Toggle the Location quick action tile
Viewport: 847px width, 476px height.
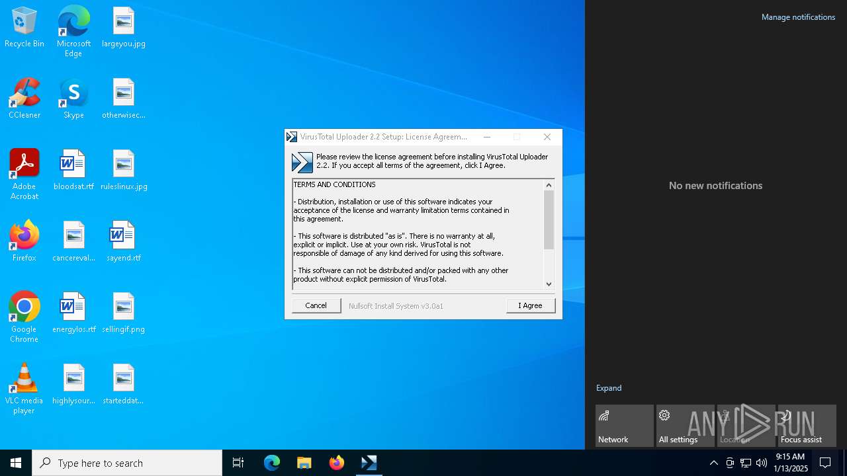tap(746, 426)
